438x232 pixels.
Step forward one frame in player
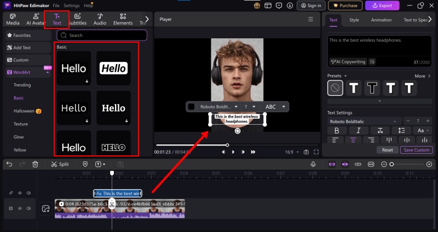tap(243, 152)
